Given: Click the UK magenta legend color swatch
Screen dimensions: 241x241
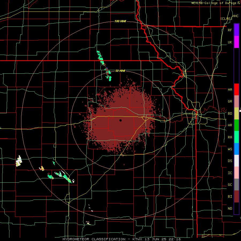Looking at the screenshot, I should [236, 42].
